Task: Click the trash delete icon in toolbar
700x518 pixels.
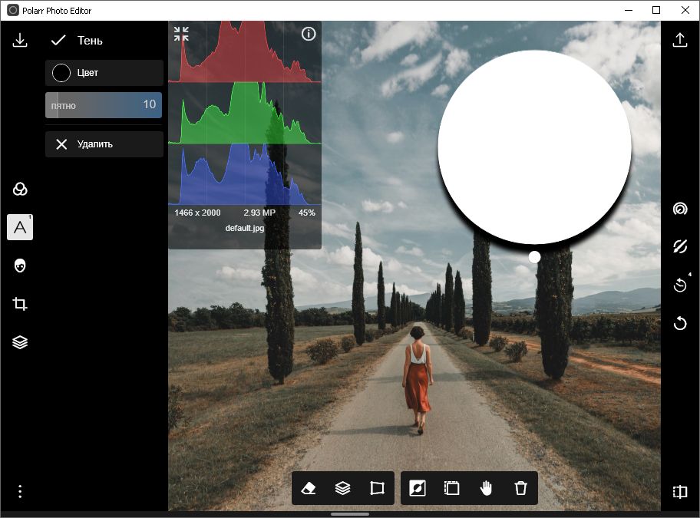Action: (520, 488)
